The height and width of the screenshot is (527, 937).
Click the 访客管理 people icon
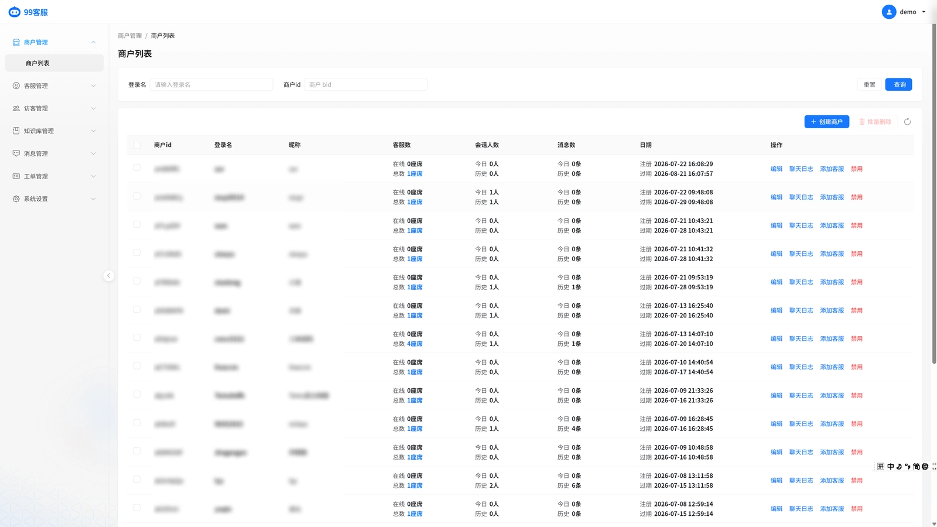tap(16, 108)
